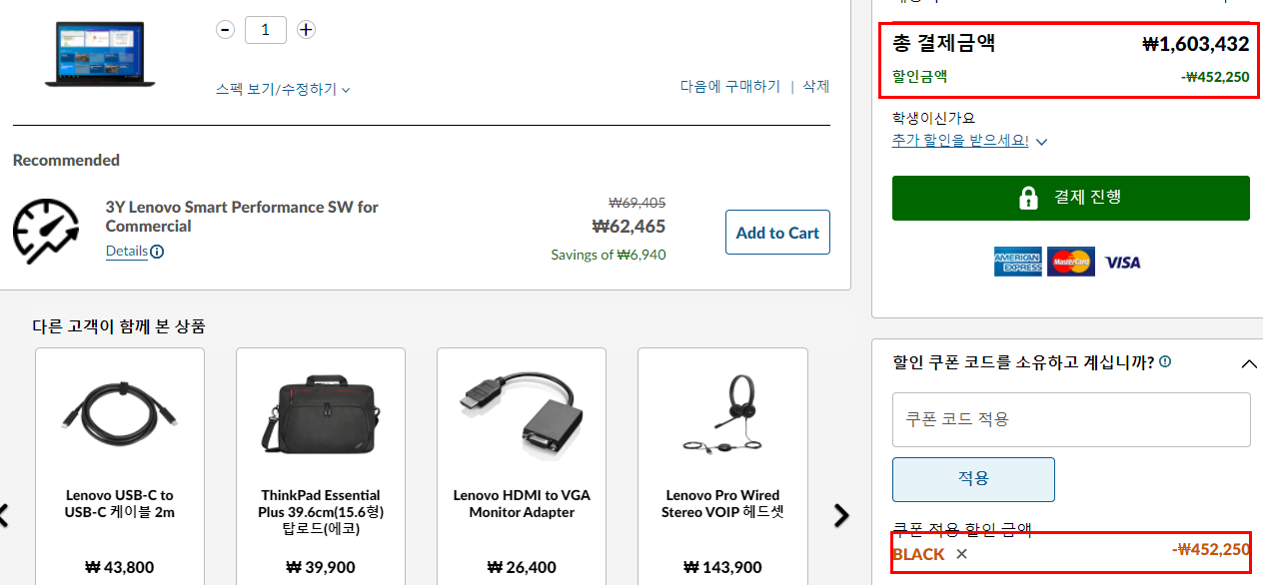Click Lenovo USB-C to USB-C 케이블 2m title
1263x585 pixels.
tap(120, 504)
